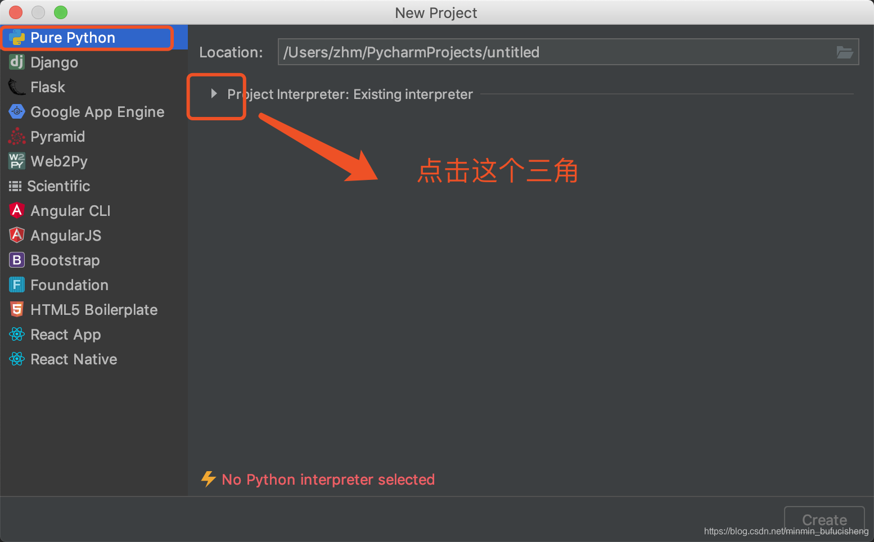Click the lightning bolt warning icon
This screenshot has width=874, height=542.
[209, 479]
